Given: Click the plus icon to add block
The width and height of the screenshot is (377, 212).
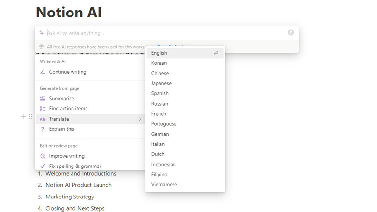Looking at the screenshot, I should [23, 117].
